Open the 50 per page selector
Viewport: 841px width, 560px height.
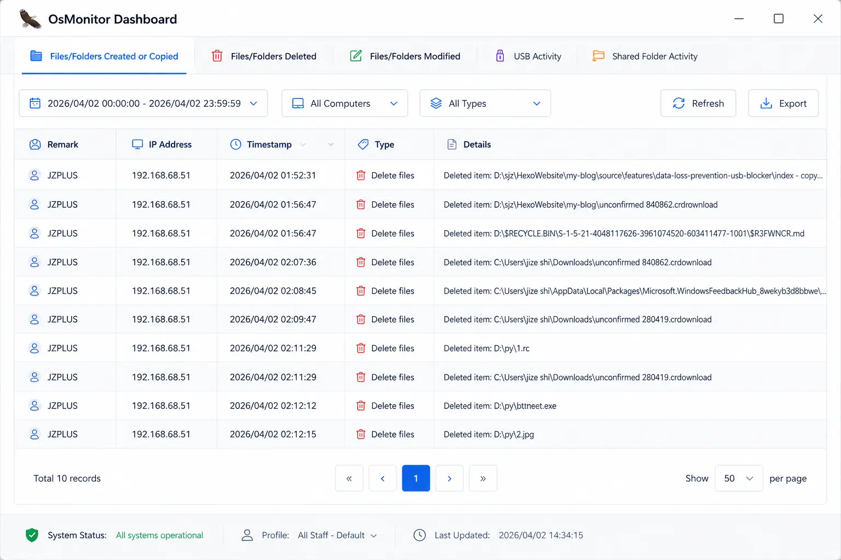click(739, 479)
